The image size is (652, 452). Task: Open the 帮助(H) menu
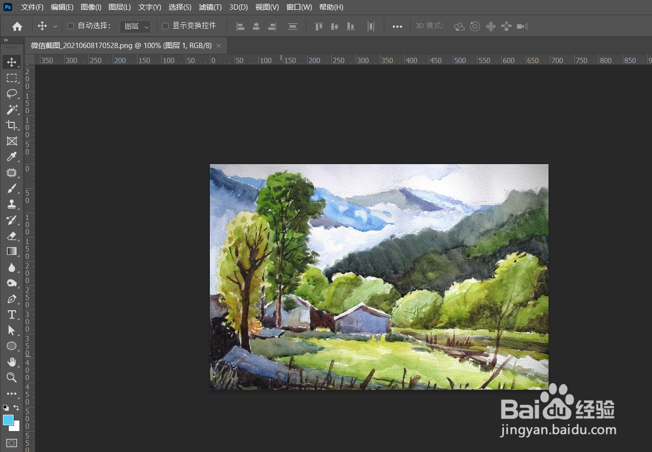(331, 7)
